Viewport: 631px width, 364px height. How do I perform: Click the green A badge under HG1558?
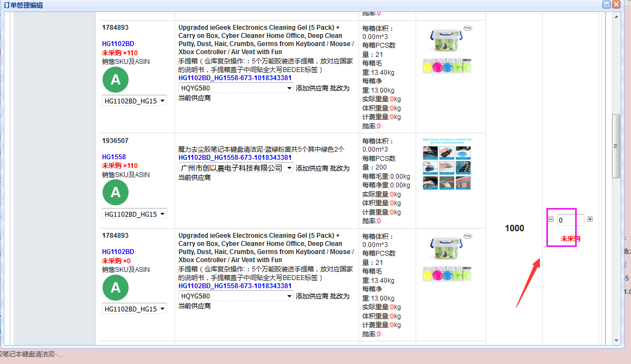(116, 192)
